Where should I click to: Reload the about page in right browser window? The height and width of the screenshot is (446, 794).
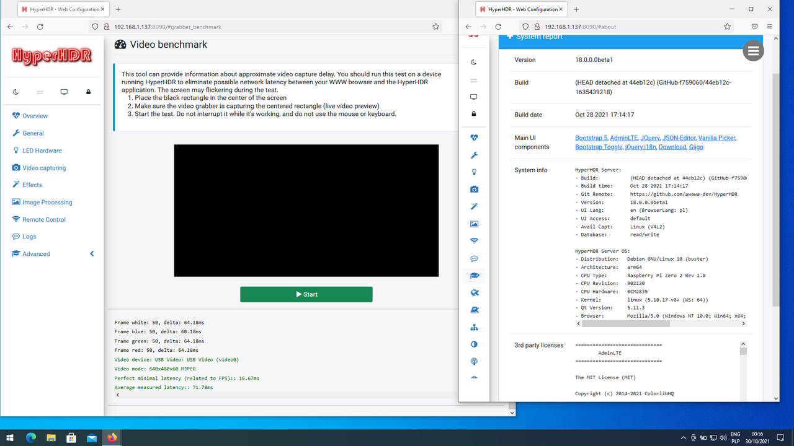(498, 27)
